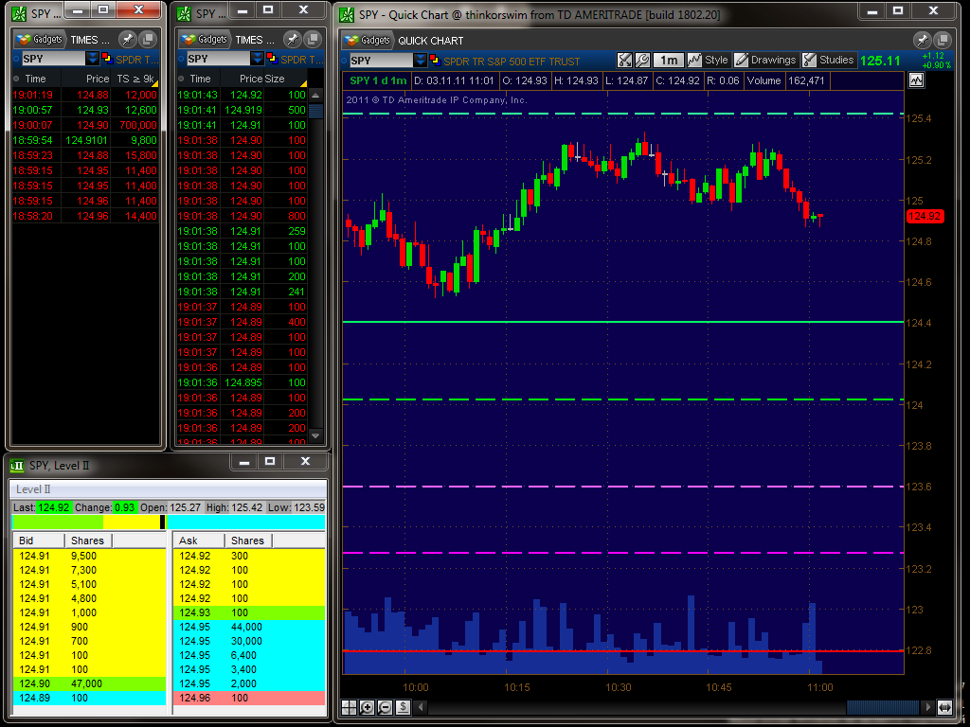The image size is (970, 727).
Task: Click Volume value 162,471 in chart header
Action: pyautogui.click(x=807, y=80)
